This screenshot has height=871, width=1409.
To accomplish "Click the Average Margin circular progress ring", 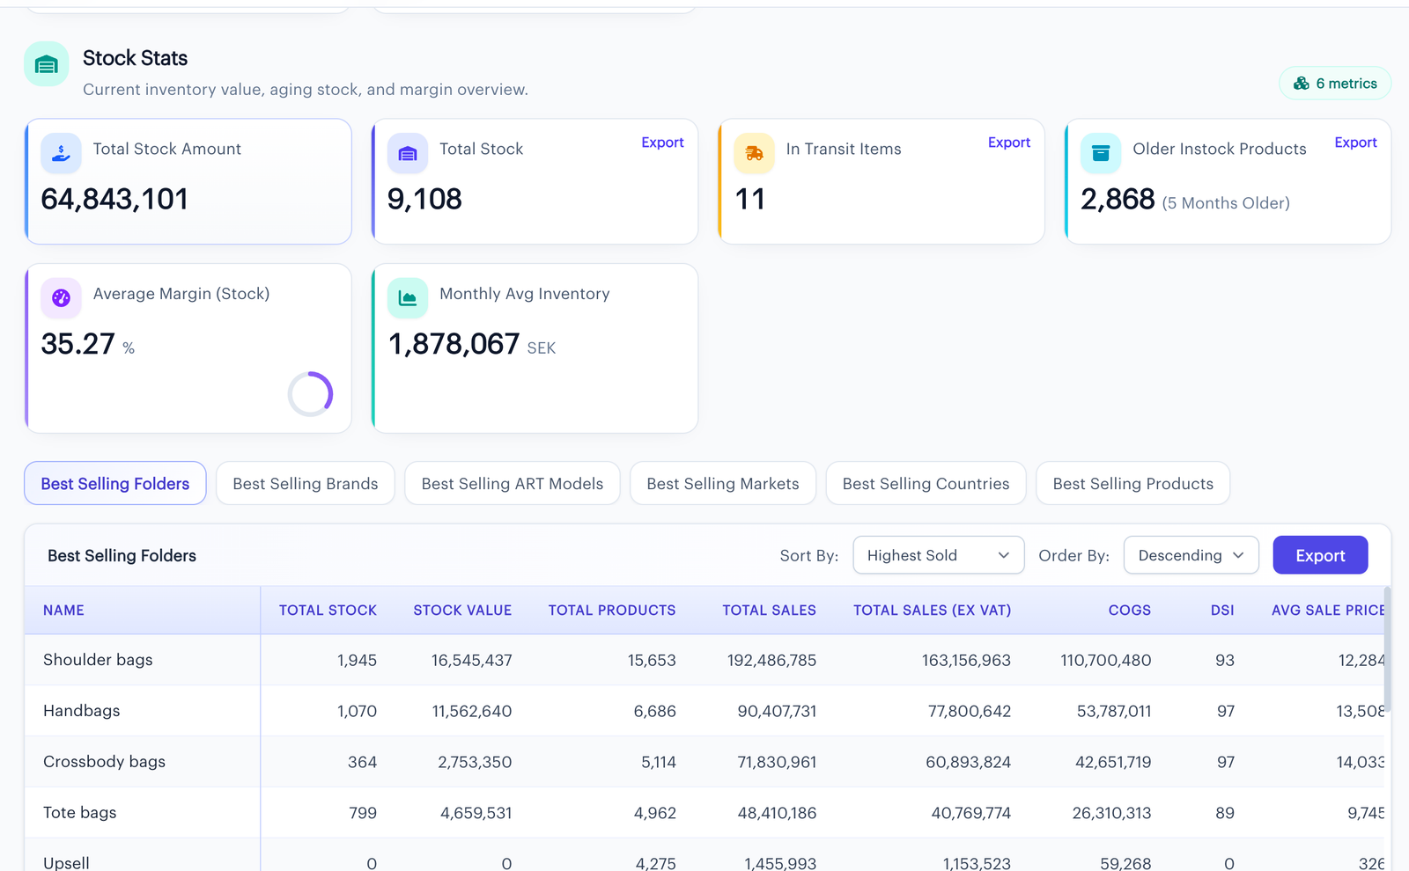I will click(x=311, y=394).
